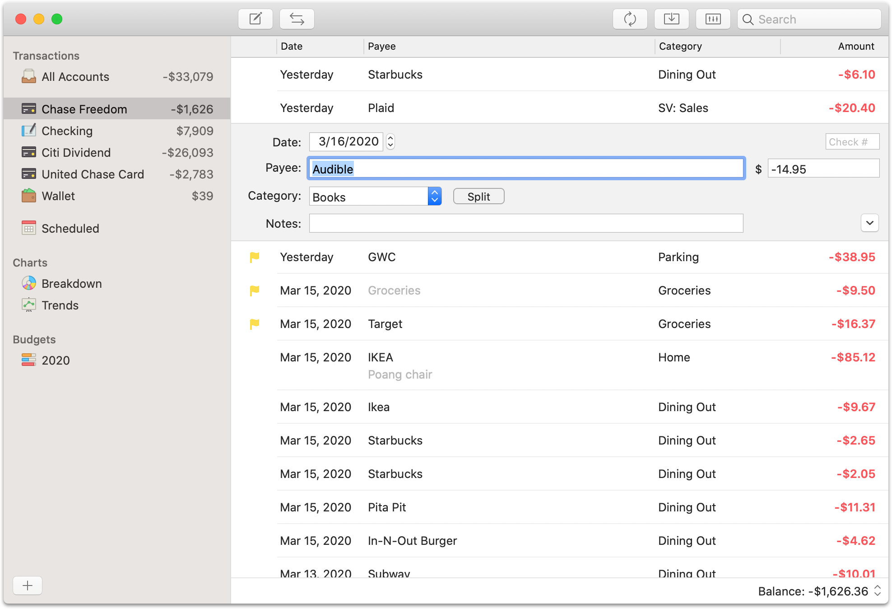Select the GWC Parking transaction
This screenshot has width=892, height=609.
coord(560,257)
